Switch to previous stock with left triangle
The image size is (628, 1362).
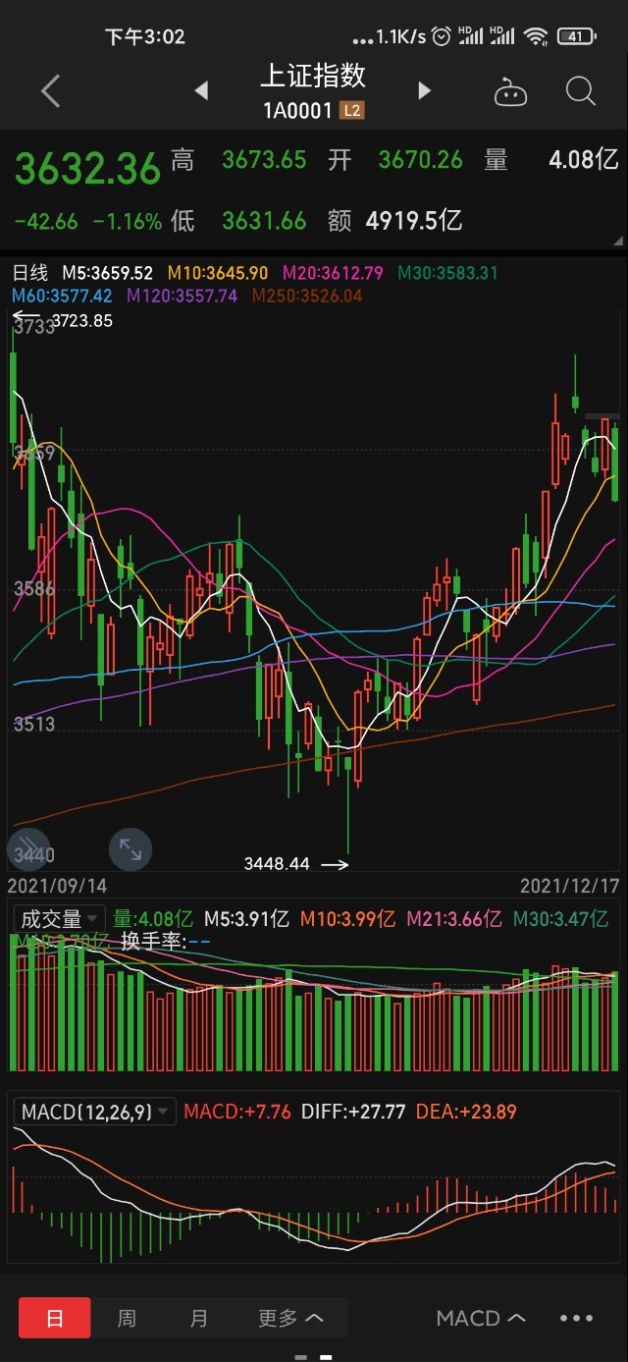201,91
